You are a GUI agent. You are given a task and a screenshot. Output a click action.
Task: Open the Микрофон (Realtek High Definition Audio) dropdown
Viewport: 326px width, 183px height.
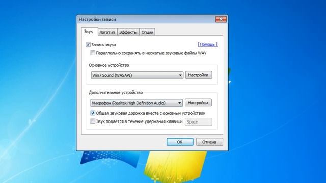137,103
